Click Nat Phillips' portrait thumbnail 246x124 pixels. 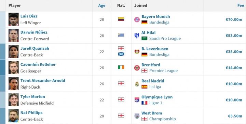click(x=13, y=116)
